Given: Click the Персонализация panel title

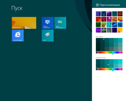Looking at the screenshot, I should (110, 5).
